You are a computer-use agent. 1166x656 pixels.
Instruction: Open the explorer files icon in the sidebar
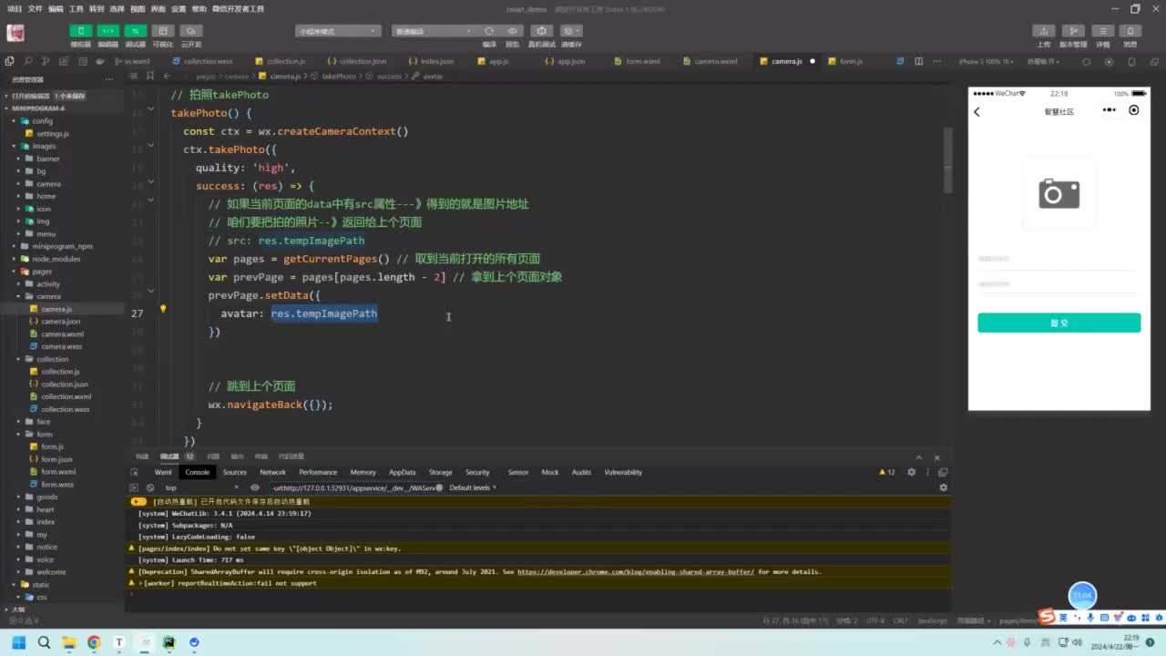pyautogui.click(x=10, y=61)
